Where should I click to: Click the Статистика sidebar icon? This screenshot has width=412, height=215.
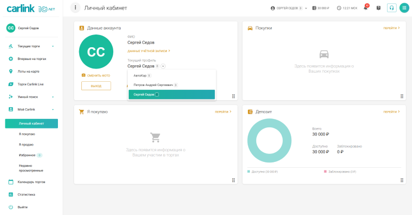[11, 194]
